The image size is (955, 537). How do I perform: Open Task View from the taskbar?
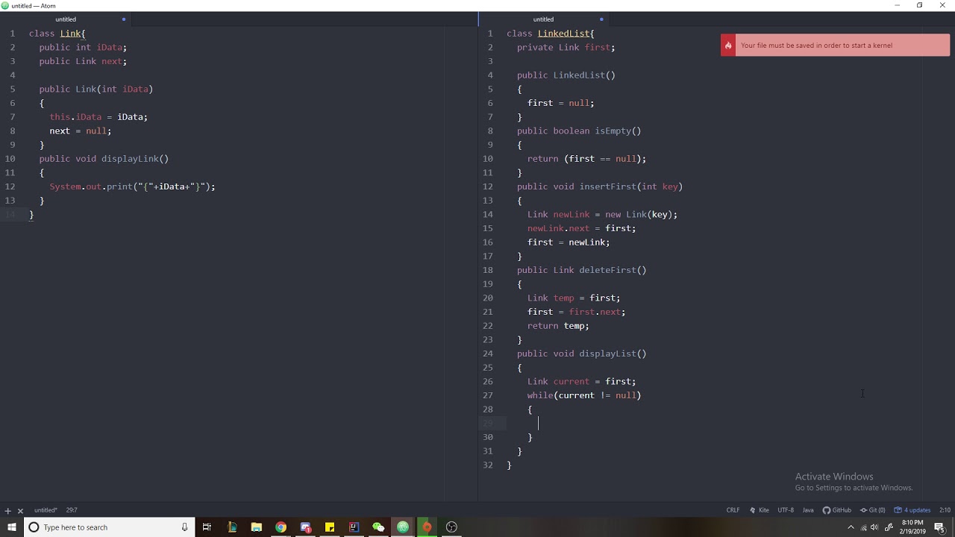coord(207,527)
